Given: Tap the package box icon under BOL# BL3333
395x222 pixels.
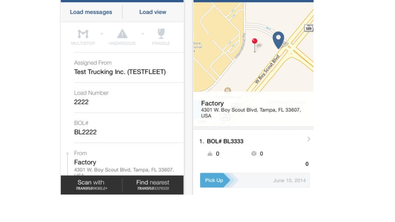Looking at the screenshot, I should pos(254,154).
